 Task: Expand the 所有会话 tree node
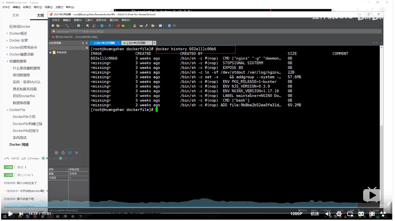click(x=50, y=52)
